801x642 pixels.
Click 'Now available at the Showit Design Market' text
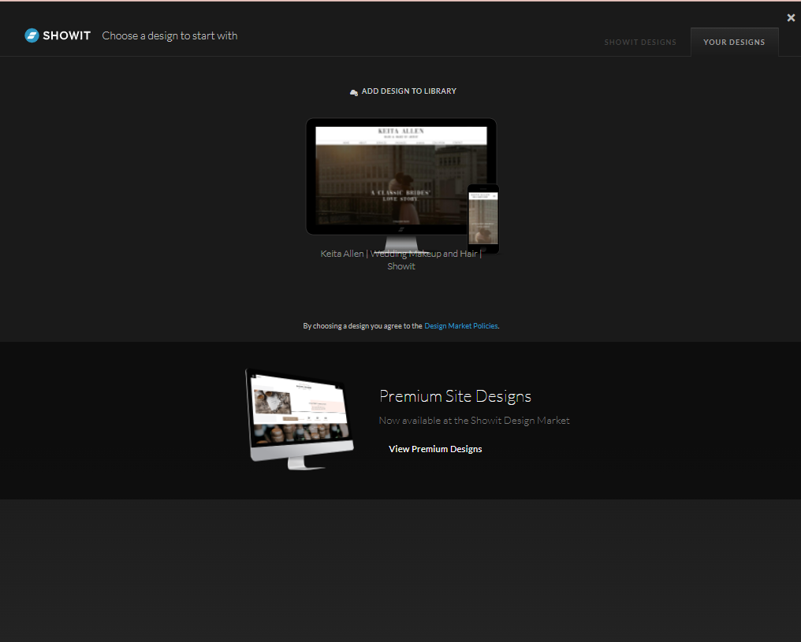(x=474, y=421)
